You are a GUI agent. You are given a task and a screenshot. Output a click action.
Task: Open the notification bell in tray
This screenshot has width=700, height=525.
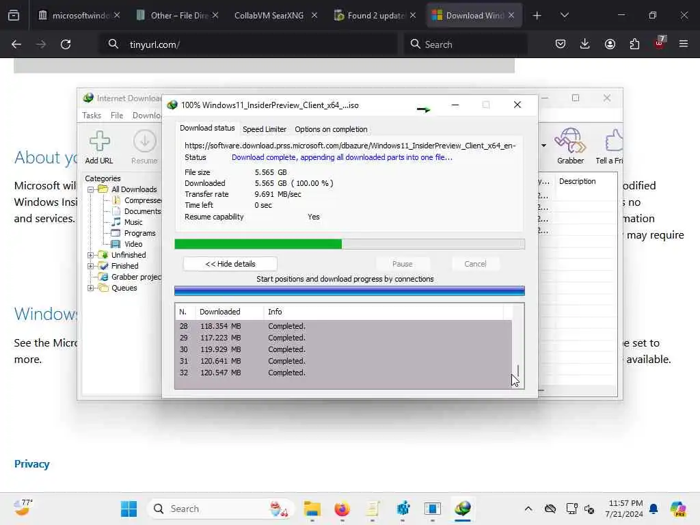(x=654, y=509)
